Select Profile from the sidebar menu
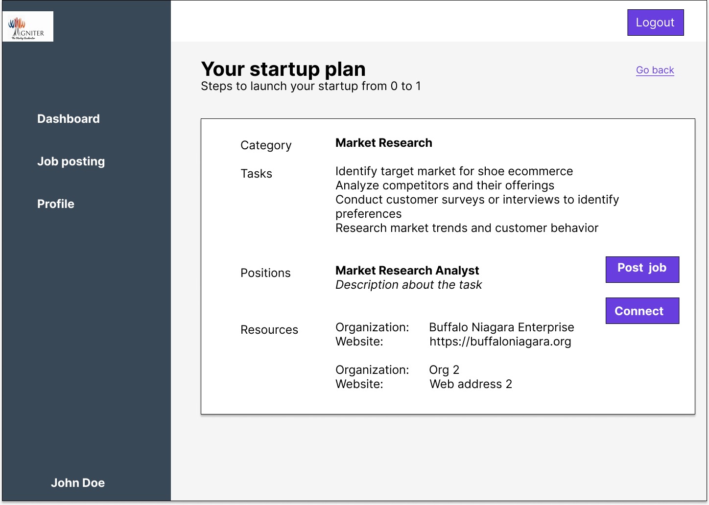This screenshot has width=709, height=505. (56, 204)
